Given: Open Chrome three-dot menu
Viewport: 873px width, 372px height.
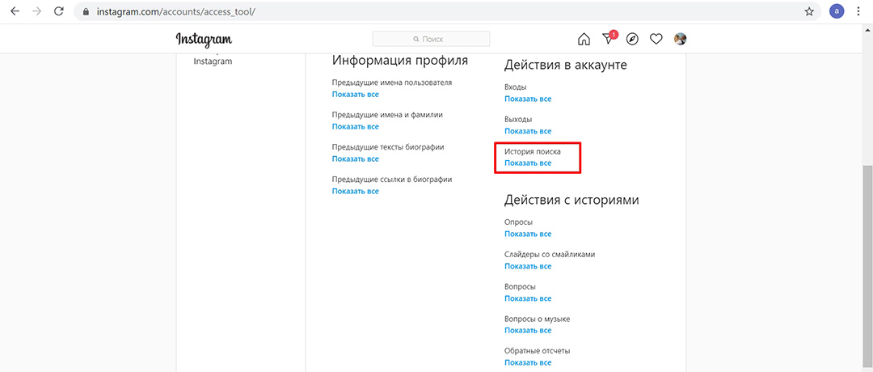Looking at the screenshot, I should (x=858, y=12).
